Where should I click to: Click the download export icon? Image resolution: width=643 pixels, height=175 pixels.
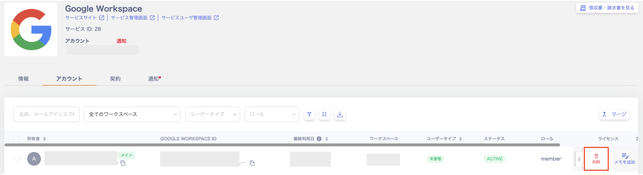pyautogui.click(x=340, y=114)
